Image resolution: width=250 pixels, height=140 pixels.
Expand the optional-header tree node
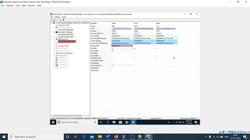pos(56,37)
